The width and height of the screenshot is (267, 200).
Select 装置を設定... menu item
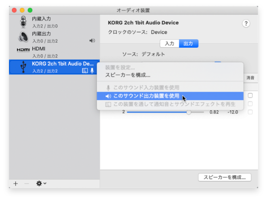coord(170,68)
